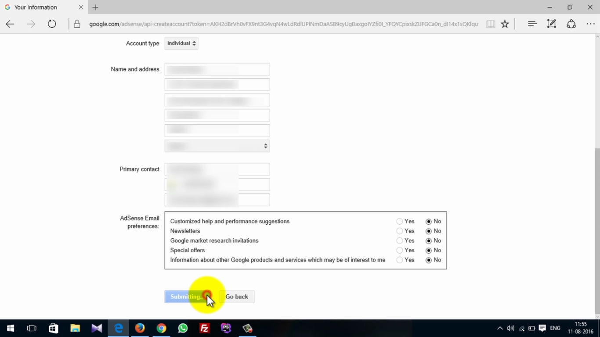This screenshot has height=337, width=600.
Task: Click the first Name and address field
Action: point(217,69)
